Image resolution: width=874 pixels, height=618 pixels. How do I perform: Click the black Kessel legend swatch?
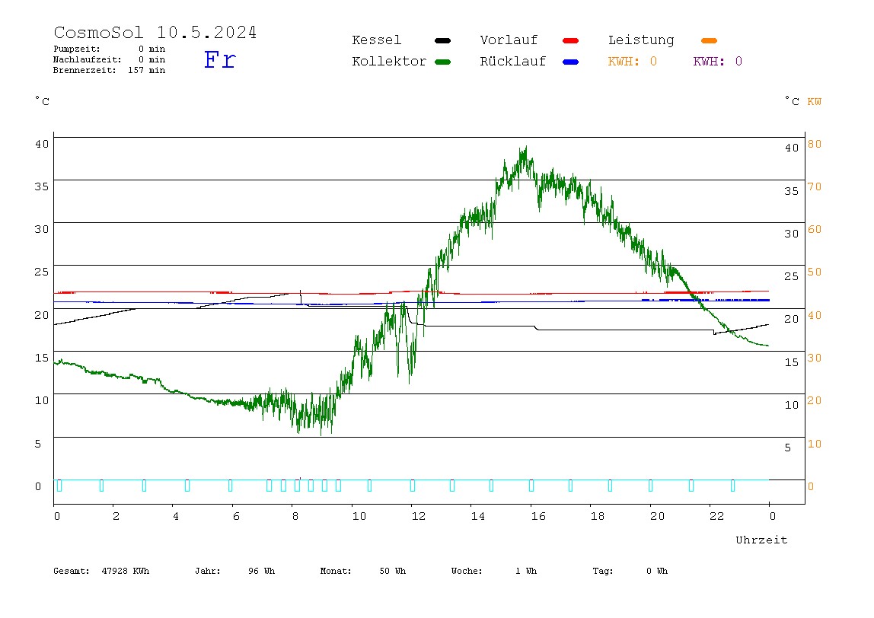(442, 40)
